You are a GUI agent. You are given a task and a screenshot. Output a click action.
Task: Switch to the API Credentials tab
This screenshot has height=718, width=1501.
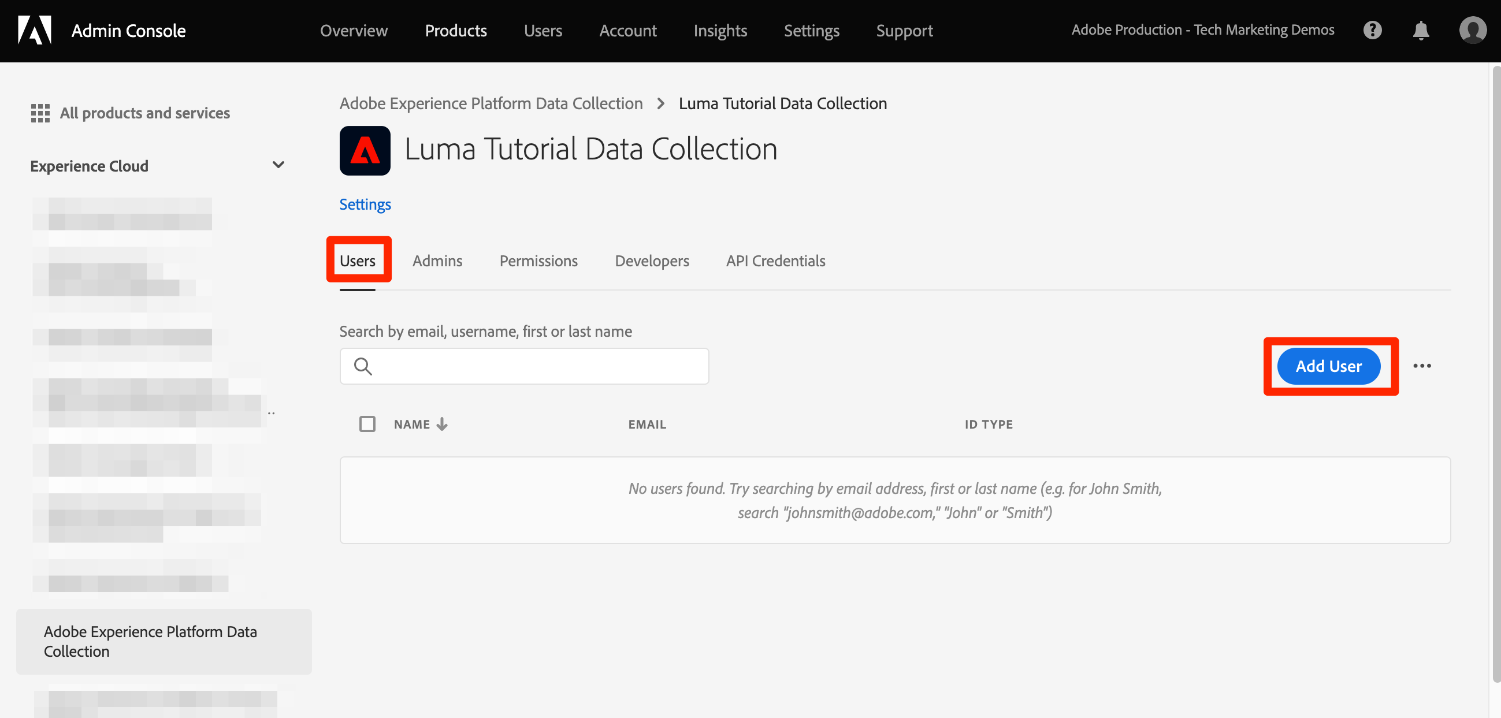pyautogui.click(x=775, y=261)
